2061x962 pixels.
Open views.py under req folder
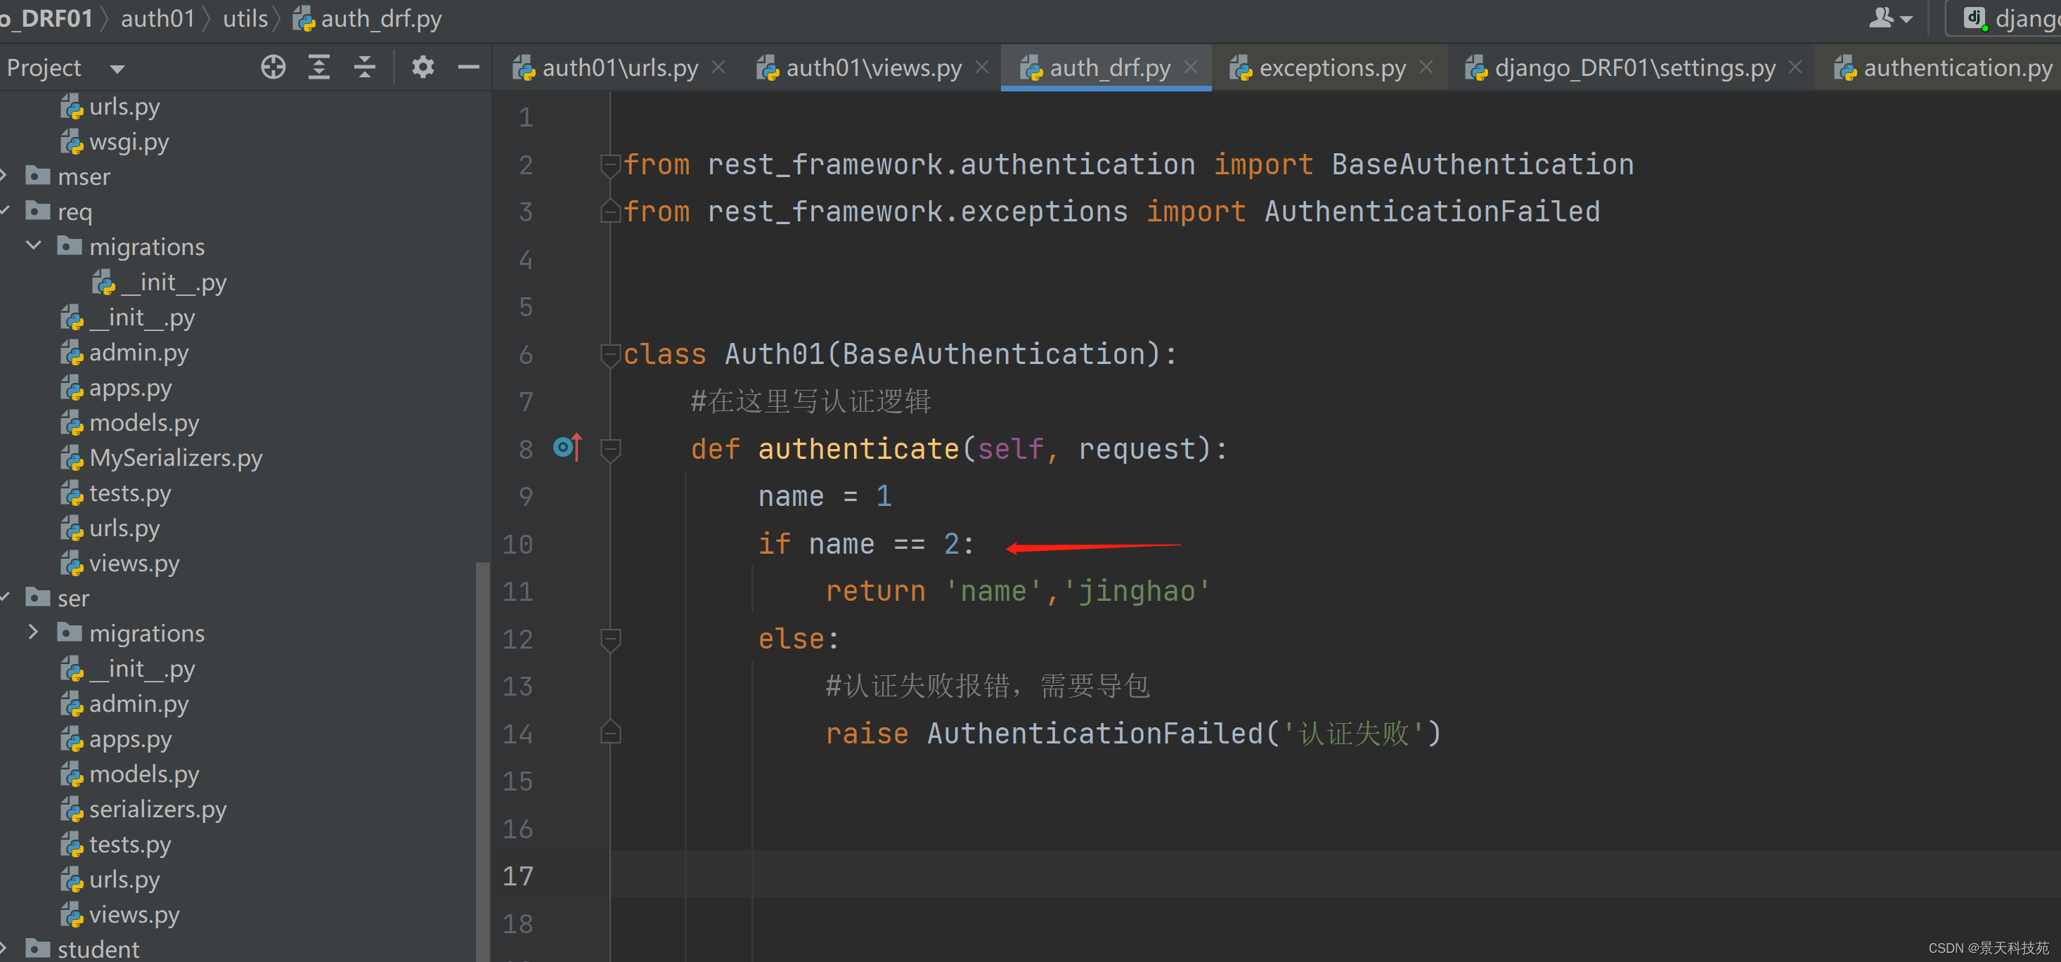(134, 564)
